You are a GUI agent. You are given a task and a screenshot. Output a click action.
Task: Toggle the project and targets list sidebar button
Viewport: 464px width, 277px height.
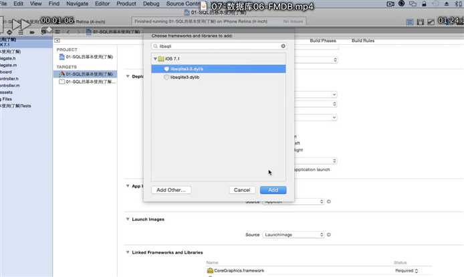pyautogui.click(x=57, y=41)
